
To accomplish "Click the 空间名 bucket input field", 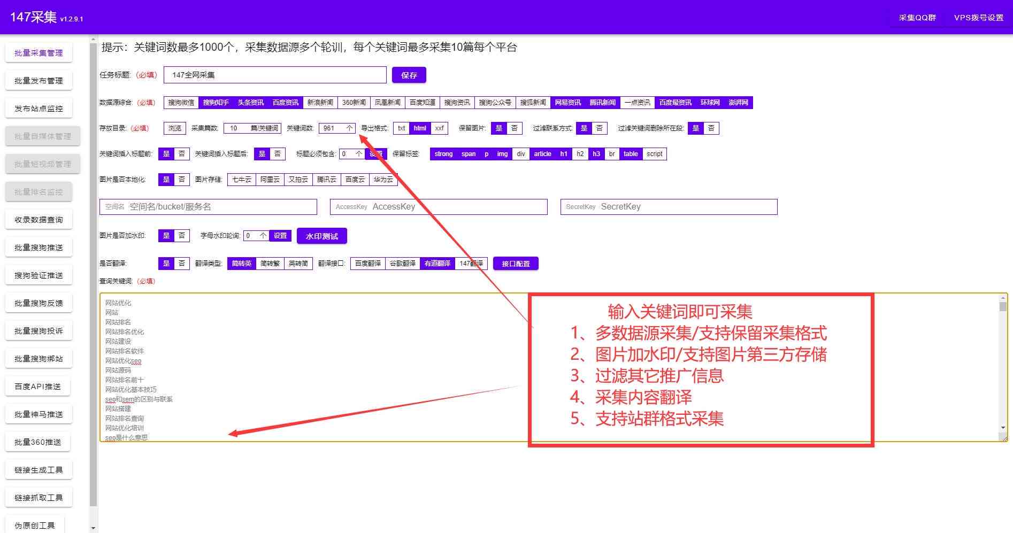I will (x=208, y=207).
